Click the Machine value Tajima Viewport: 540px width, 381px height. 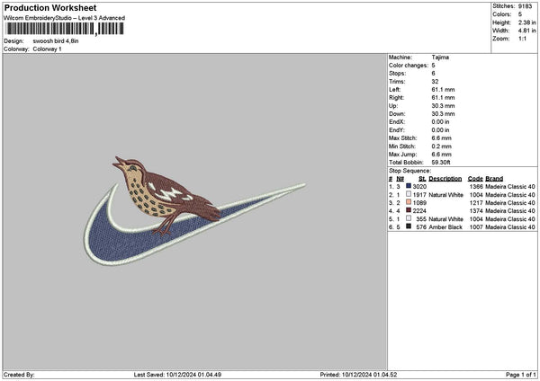[x=440, y=58]
